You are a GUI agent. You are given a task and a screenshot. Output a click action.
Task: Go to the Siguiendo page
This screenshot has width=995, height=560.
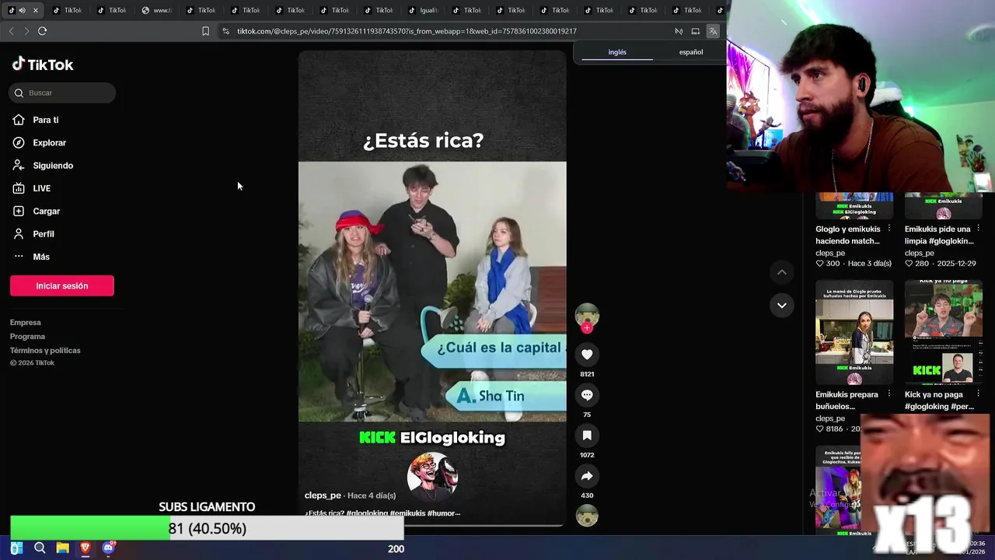click(53, 166)
